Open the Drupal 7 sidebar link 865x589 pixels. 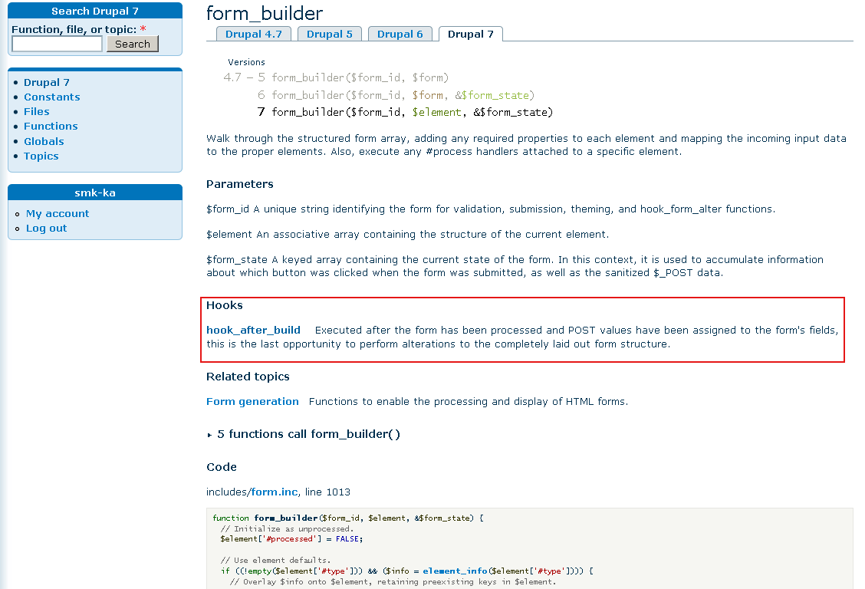(46, 82)
